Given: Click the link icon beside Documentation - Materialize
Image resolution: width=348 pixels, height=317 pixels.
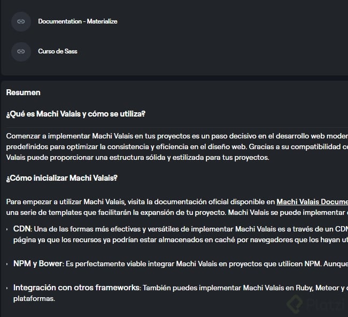Looking at the screenshot, I should click(21, 22).
